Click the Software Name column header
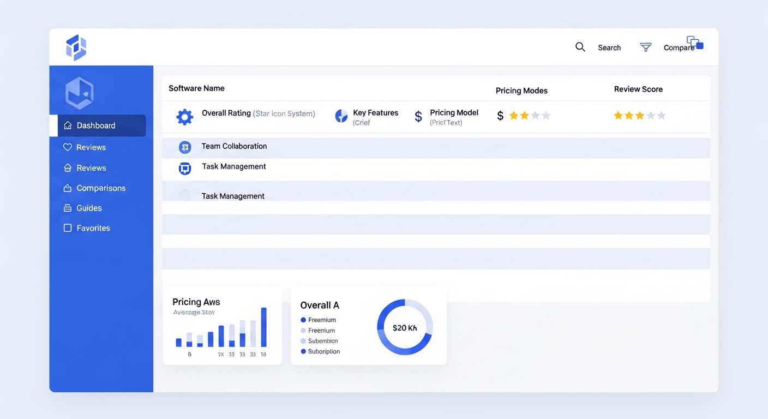The image size is (768, 419). (x=196, y=88)
